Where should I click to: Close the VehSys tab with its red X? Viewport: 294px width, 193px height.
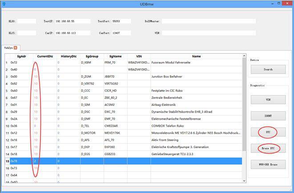point(16,48)
